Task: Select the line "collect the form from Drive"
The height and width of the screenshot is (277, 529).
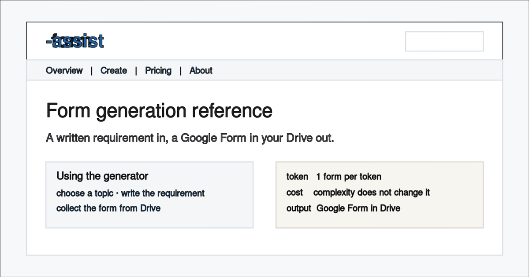Action: 108,208
